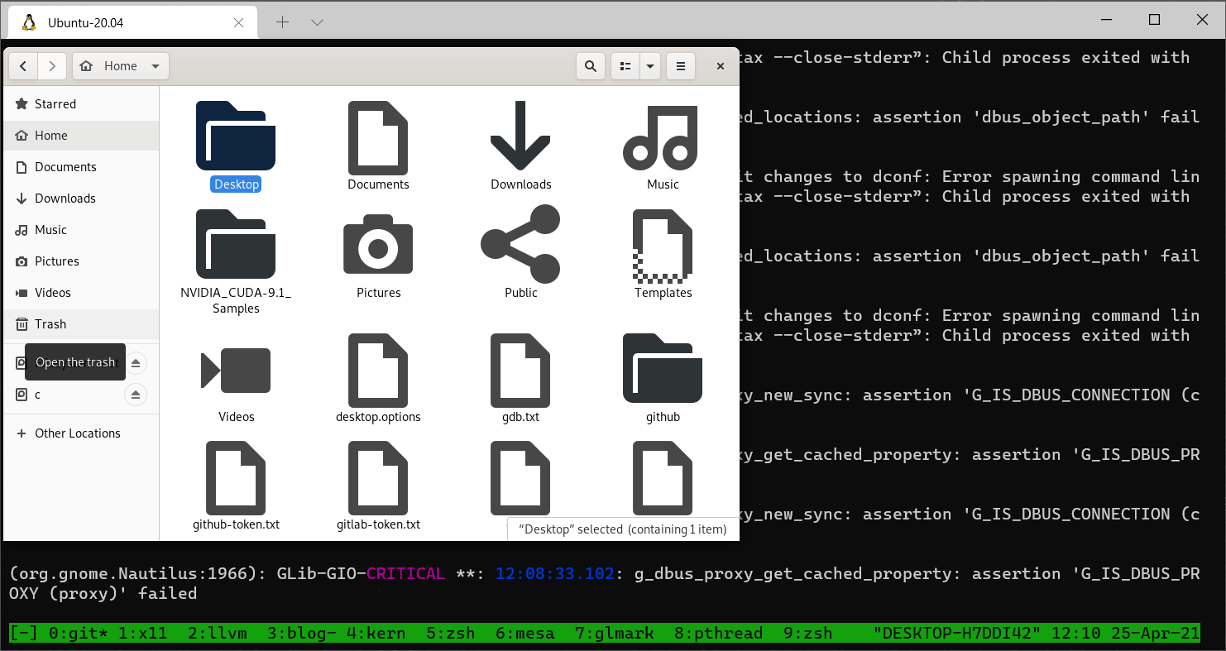Open view options dropdown arrow
This screenshot has width=1226, height=651.
point(650,66)
